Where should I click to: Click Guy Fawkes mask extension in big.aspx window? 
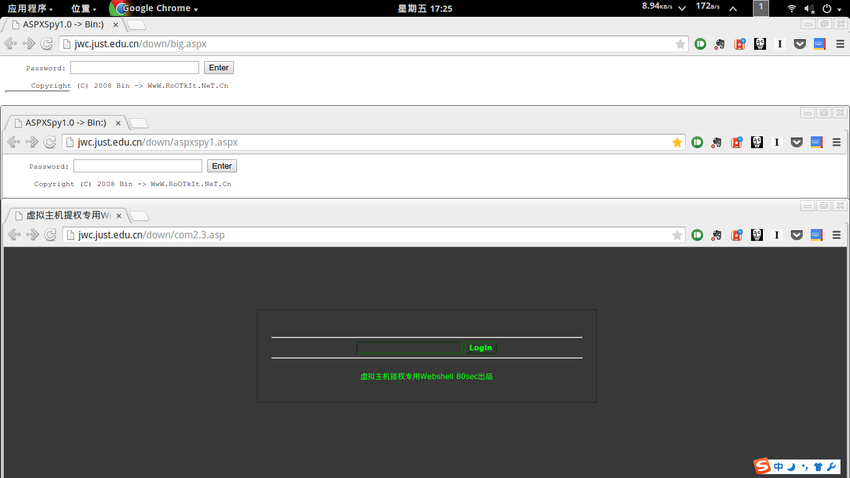coord(760,44)
